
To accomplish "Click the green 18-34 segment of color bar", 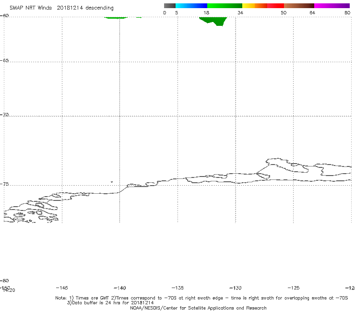I will (225, 6).
